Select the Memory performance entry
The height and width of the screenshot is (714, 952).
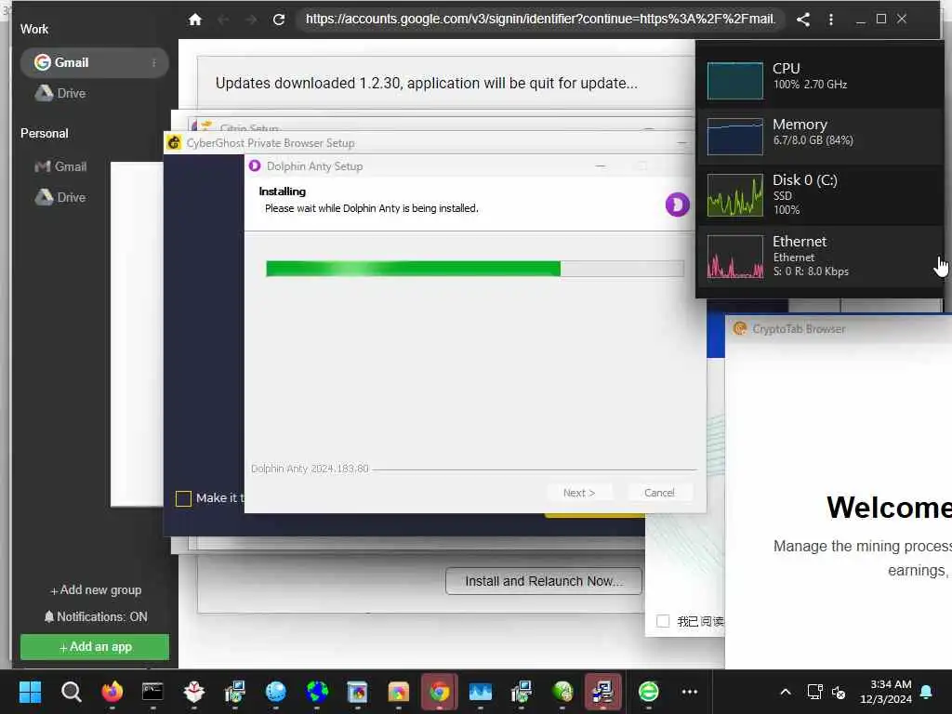pos(820,136)
